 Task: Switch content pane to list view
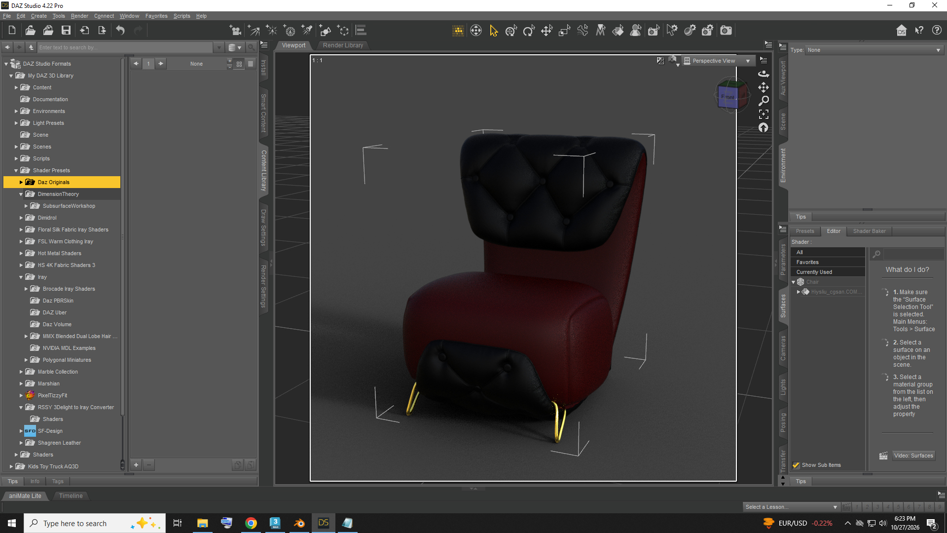click(251, 64)
